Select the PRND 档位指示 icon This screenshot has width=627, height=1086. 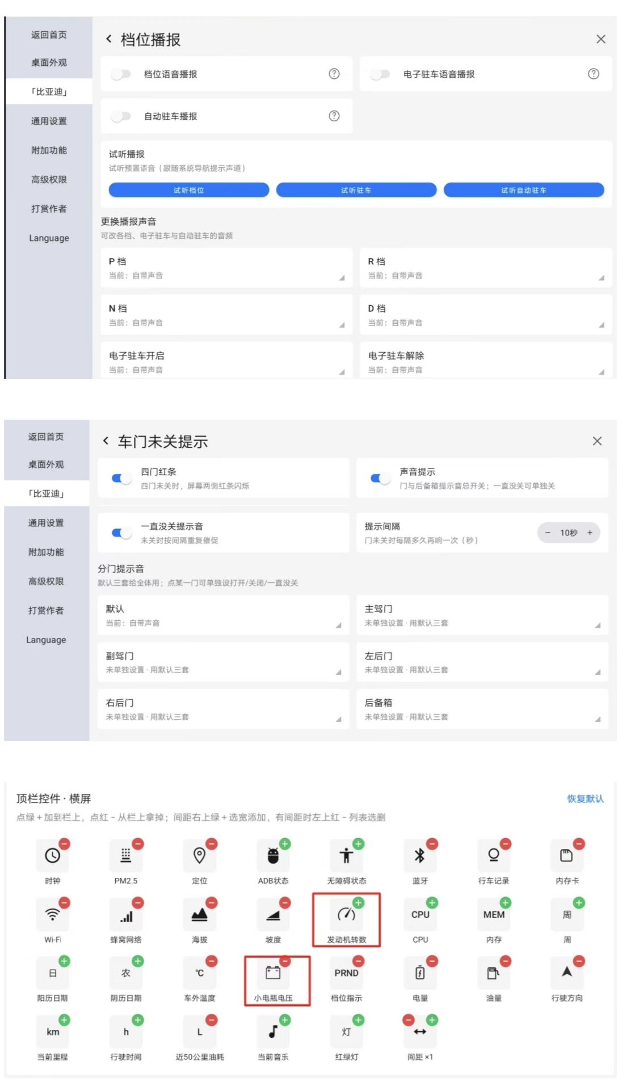346,973
